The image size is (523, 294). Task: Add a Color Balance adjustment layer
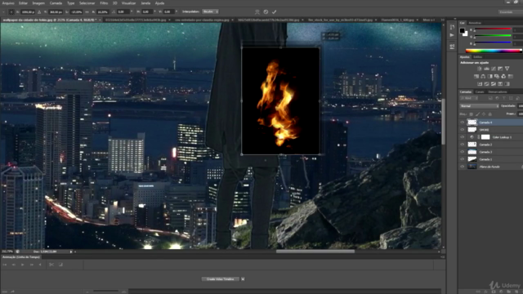click(x=483, y=76)
